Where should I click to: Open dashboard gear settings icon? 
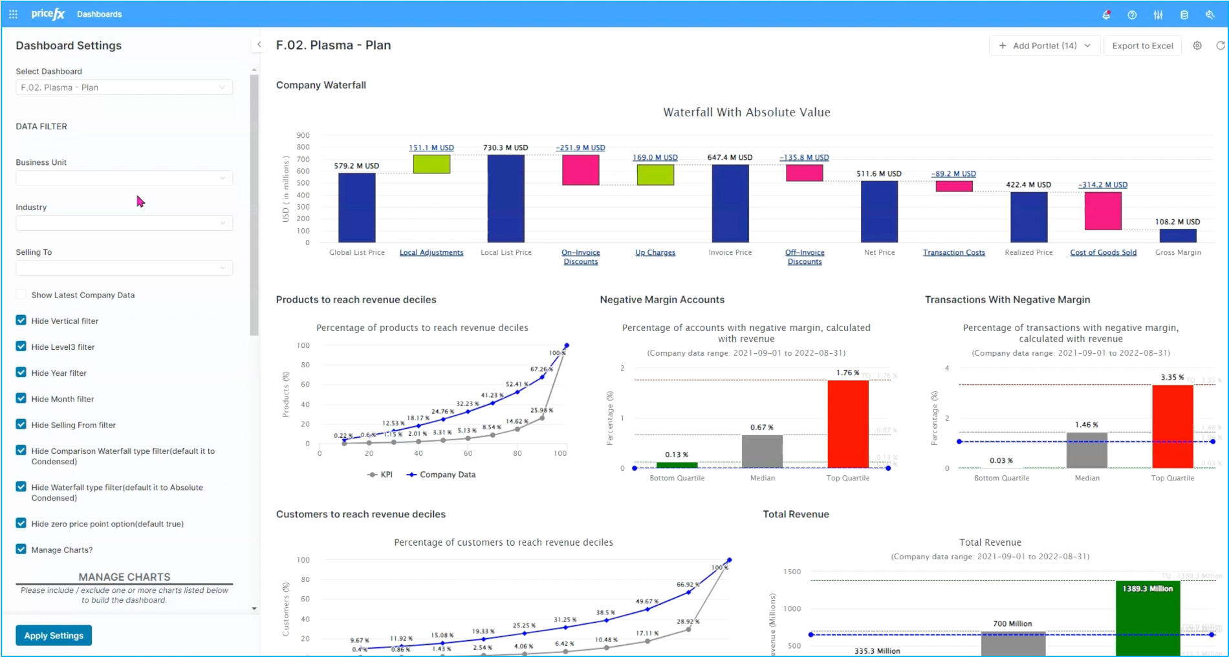coord(1197,46)
